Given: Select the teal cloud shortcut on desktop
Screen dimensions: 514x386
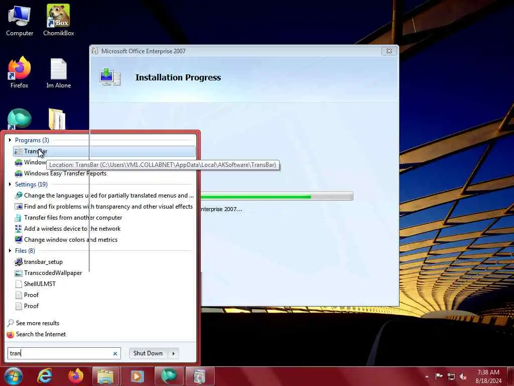Looking at the screenshot, I should 20,119.
